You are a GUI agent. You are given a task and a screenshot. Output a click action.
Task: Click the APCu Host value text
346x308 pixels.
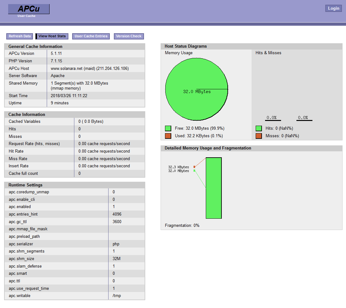coord(90,68)
